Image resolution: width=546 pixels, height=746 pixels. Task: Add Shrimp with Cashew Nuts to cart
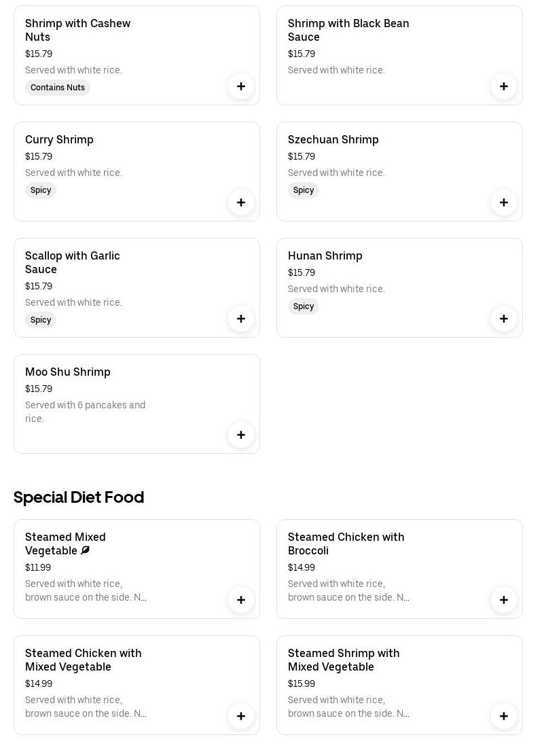241,86
